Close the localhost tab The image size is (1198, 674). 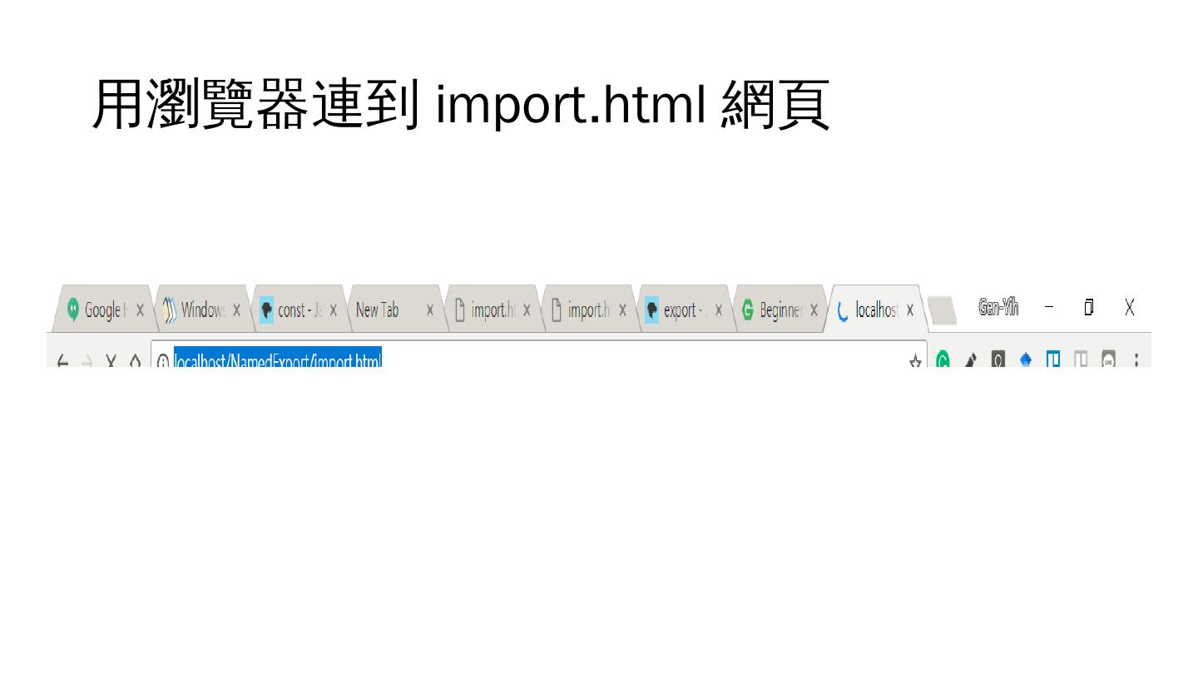pos(910,310)
